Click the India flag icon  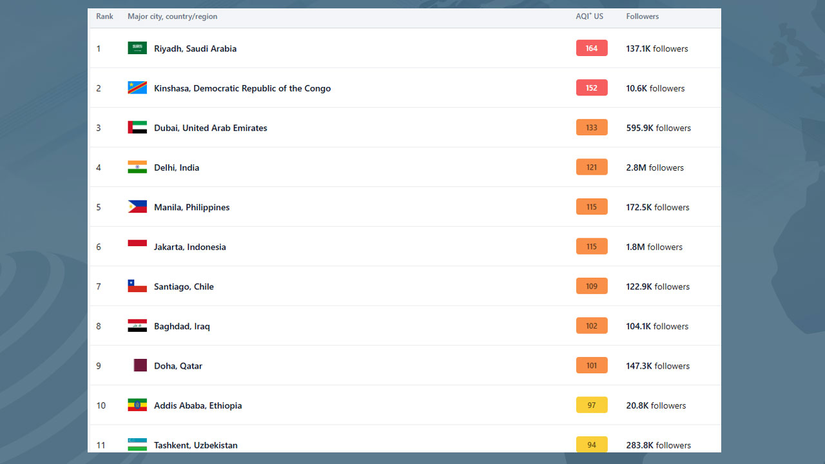[137, 168]
